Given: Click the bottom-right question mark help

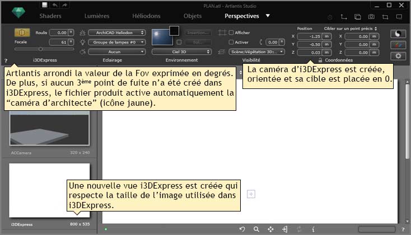Looking at the screenshot, I should pos(403,229).
